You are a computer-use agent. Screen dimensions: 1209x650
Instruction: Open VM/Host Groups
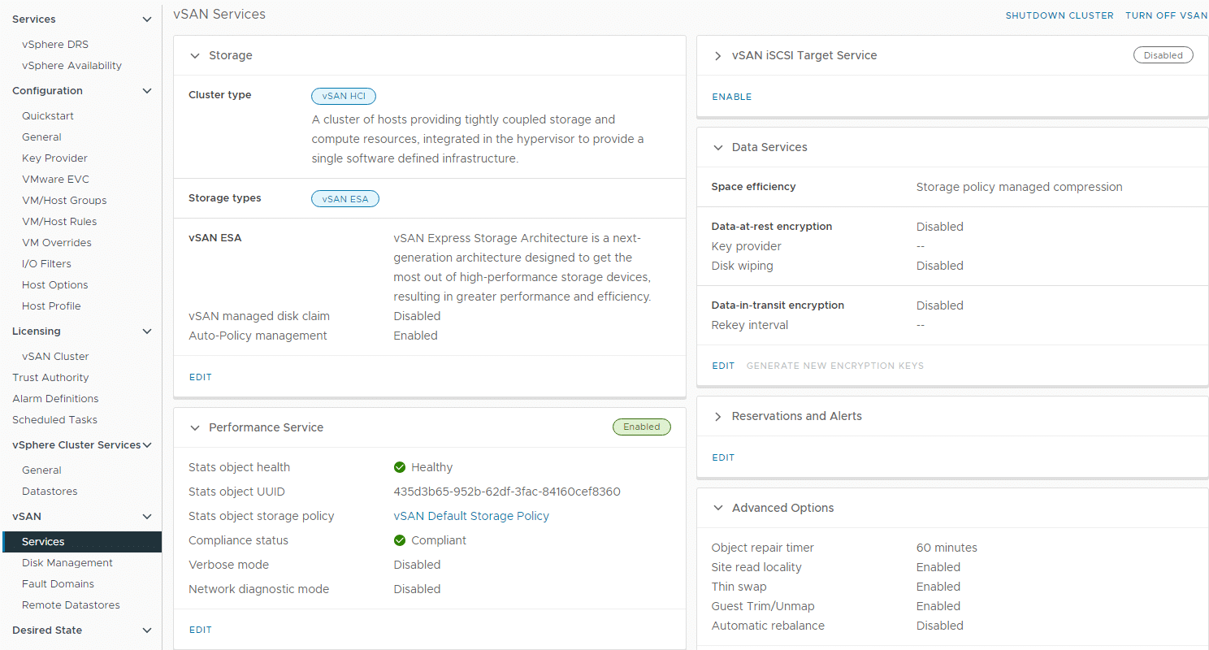(x=64, y=201)
